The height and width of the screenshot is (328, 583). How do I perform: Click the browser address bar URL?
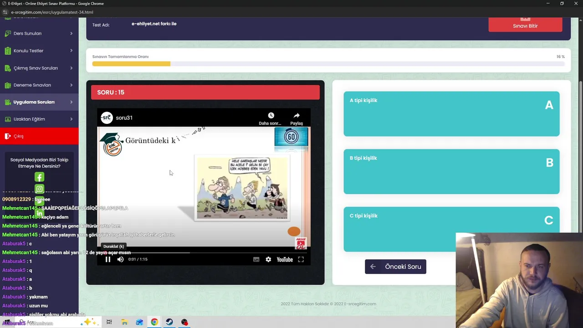(x=52, y=12)
